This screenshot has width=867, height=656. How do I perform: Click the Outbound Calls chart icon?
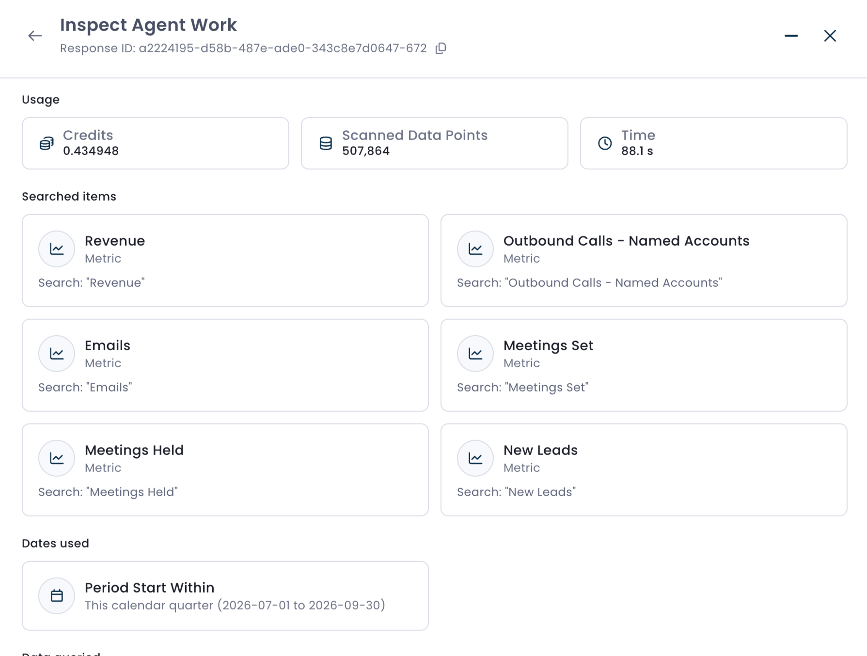(x=475, y=249)
